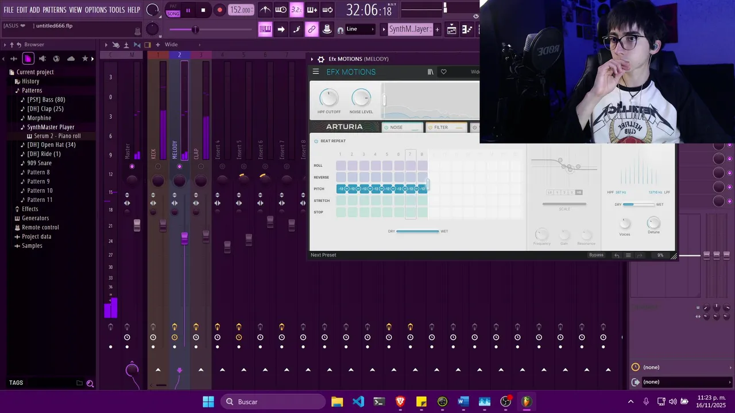This screenshot has height=413, width=735.
Task: Toggle the STOP cell in step 5
Action: pos(388,212)
